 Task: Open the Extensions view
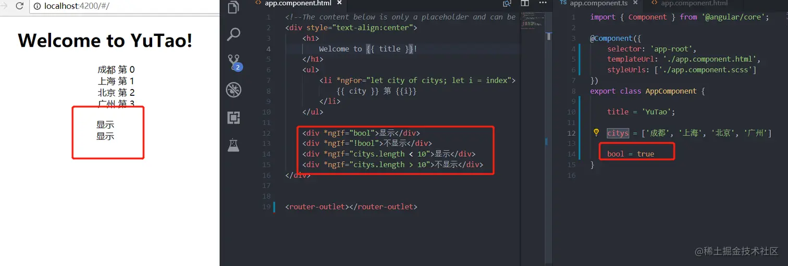click(234, 118)
